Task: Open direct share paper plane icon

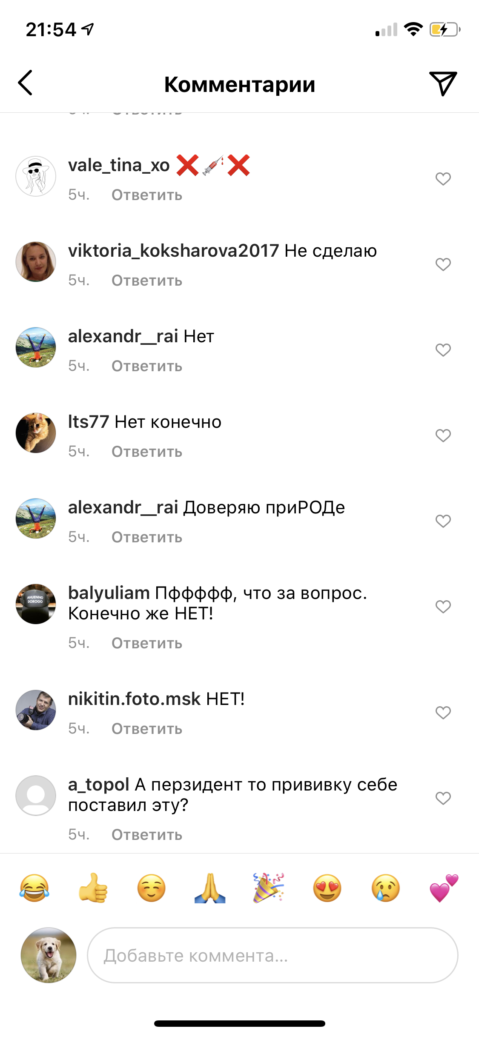Action: point(443,83)
